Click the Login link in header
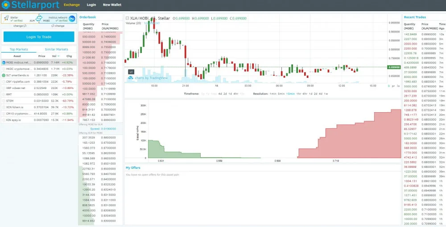 [91, 5]
